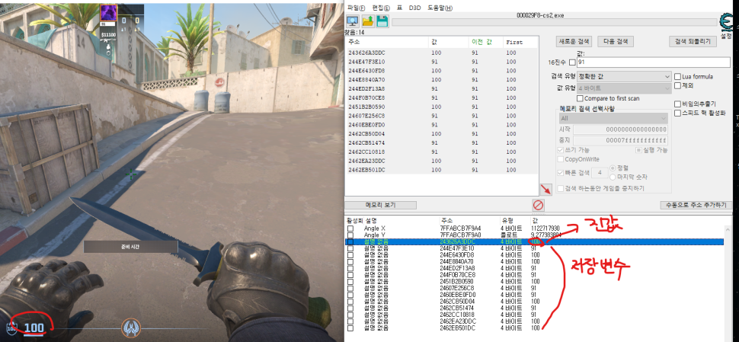Click the red arrow add-to-address-list icon
This screenshot has width=739, height=342.
tap(545, 190)
